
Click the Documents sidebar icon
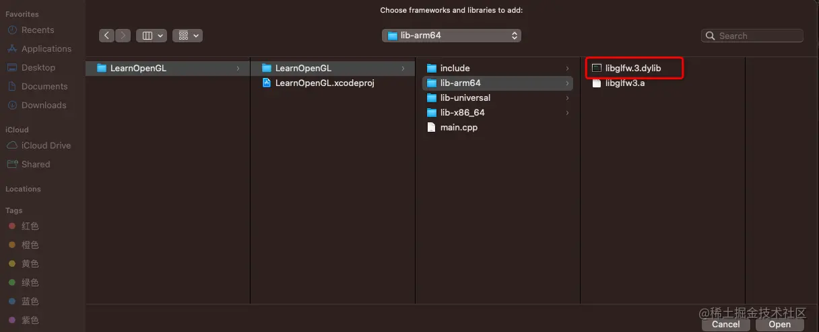point(12,87)
